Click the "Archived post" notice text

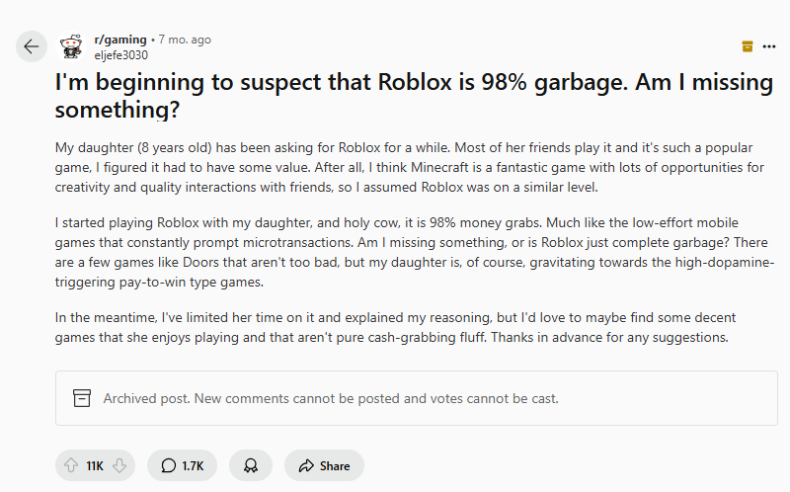[x=331, y=399]
